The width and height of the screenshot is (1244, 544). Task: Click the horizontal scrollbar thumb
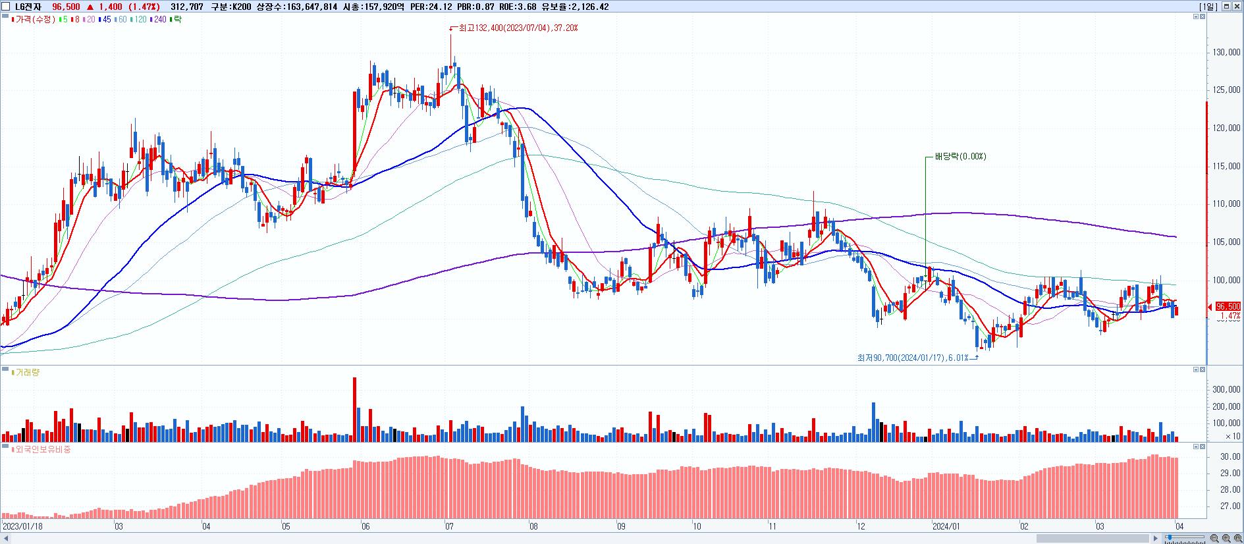click(x=1093, y=539)
